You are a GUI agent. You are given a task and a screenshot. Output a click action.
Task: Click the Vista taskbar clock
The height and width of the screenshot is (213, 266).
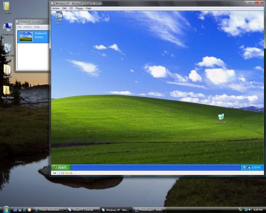258,210
